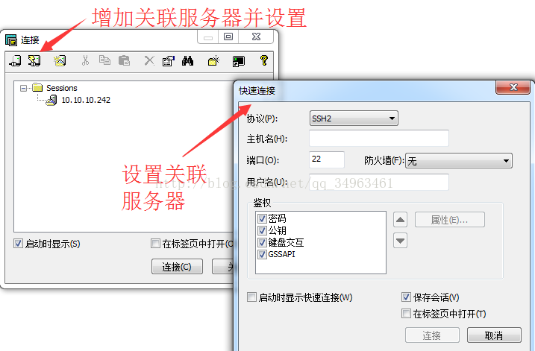This screenshot has width=535, height=351.
Task: Click the 主机名(H) hostname input field
Action: coord(379,139)
